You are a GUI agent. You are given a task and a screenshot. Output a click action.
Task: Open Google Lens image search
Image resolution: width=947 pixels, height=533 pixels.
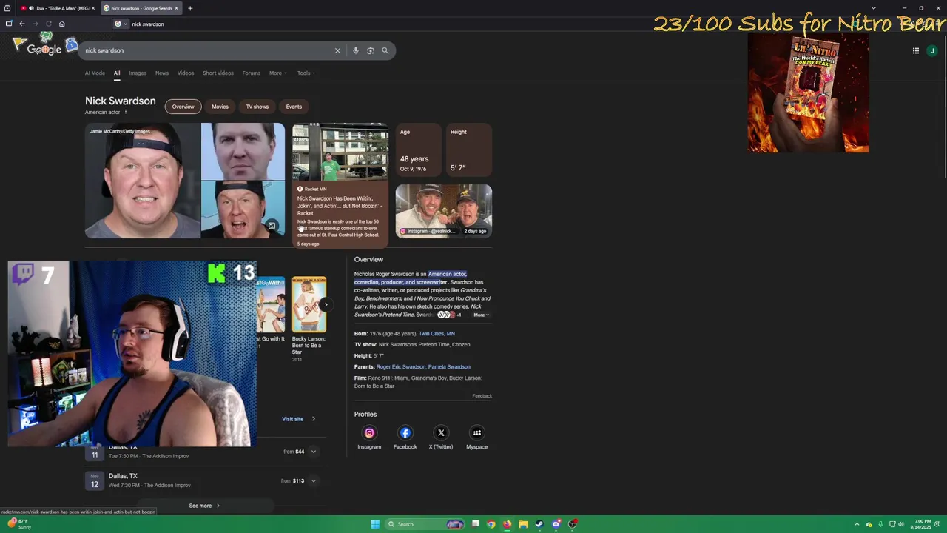click(x=370, y=50)
